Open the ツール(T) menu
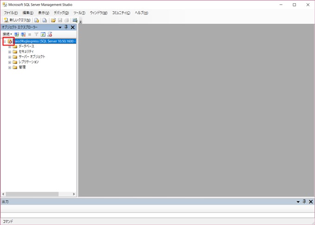This screenshot has height=225, width=315. [x=79, y=13]
